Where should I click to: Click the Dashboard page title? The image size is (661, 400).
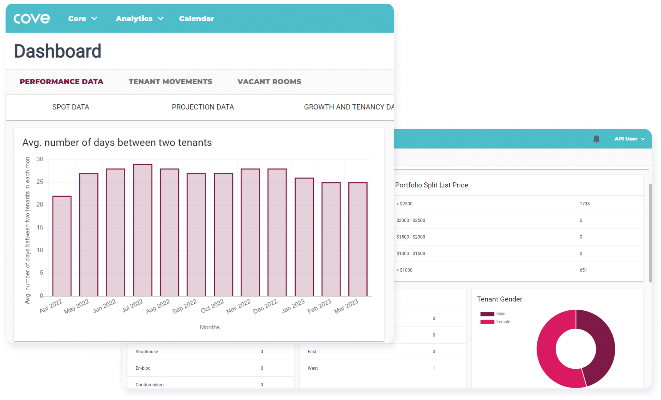coord(57,51)
